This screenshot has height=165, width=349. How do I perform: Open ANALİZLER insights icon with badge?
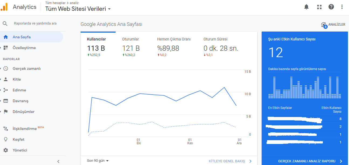click(x=324, y=25)
